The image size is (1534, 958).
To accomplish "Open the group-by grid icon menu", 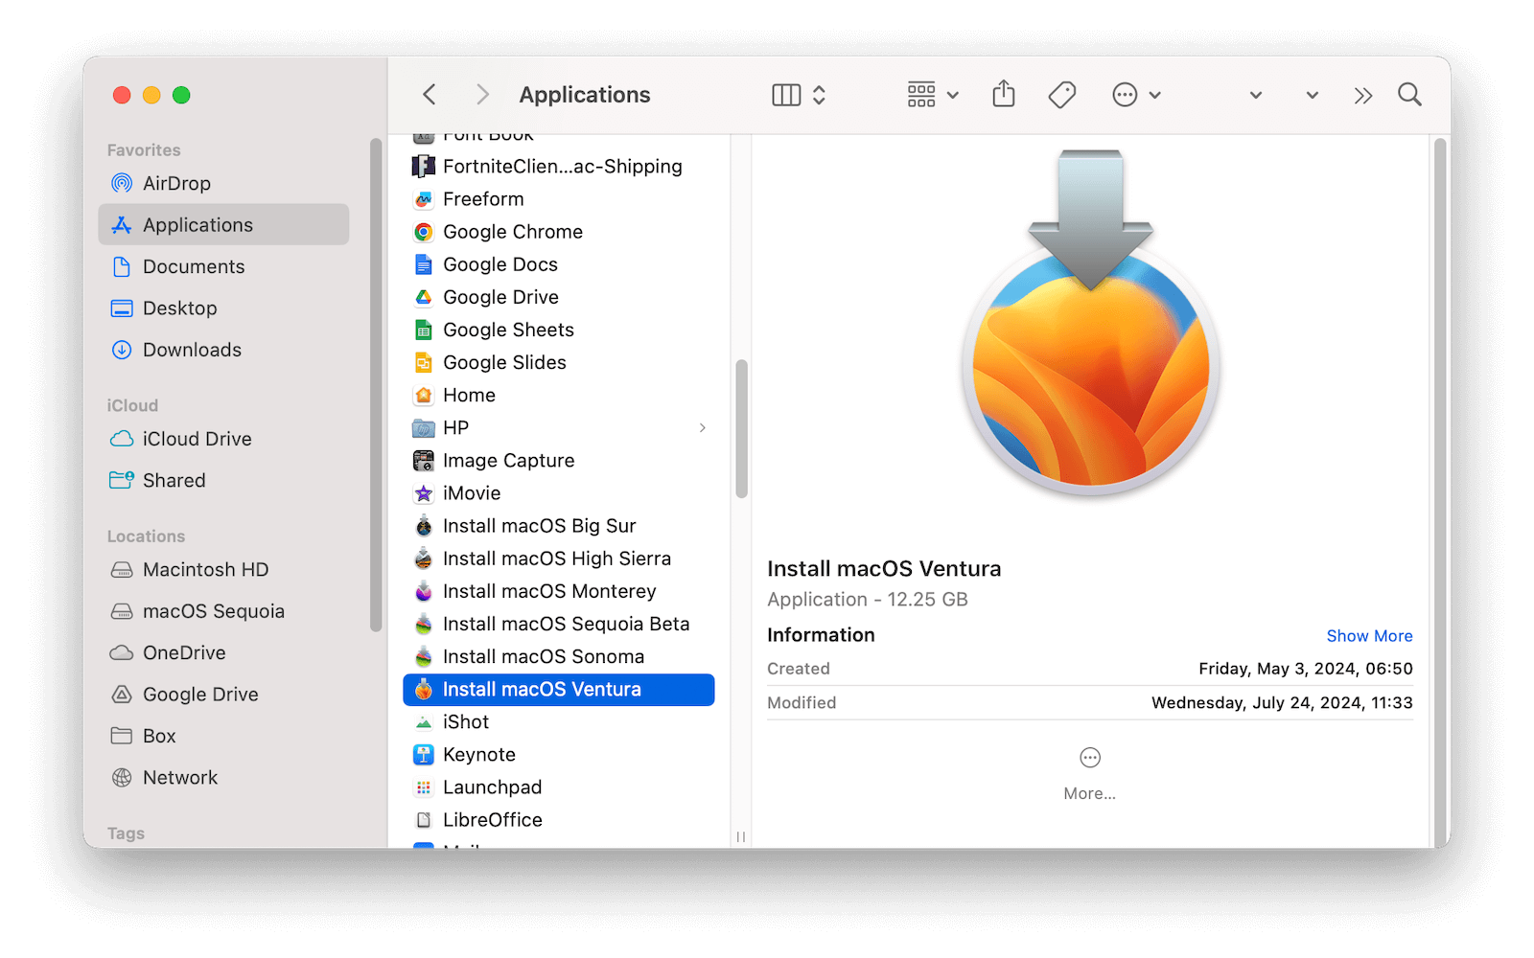I will tap(932, 95).
